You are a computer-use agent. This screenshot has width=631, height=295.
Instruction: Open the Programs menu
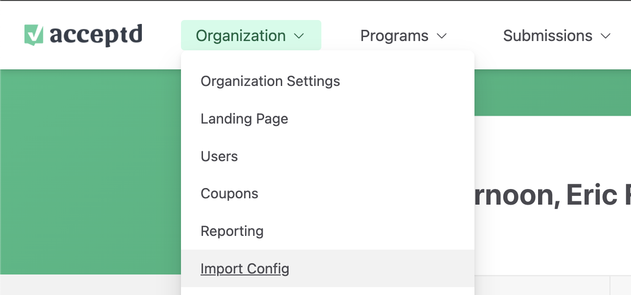click(394, 35)
